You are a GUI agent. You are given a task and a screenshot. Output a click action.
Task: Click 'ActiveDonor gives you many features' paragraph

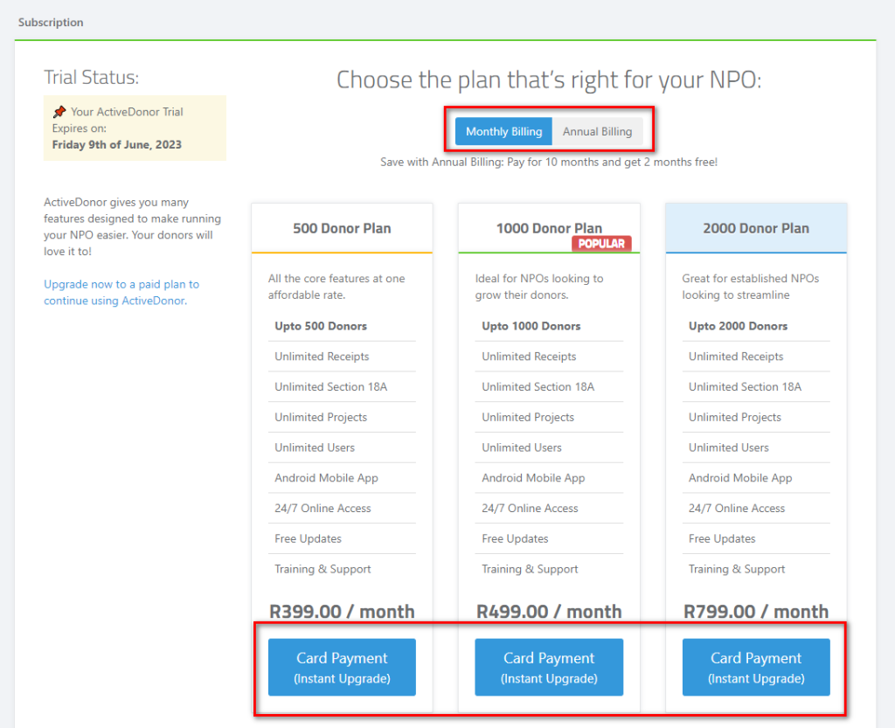(133, 226)
